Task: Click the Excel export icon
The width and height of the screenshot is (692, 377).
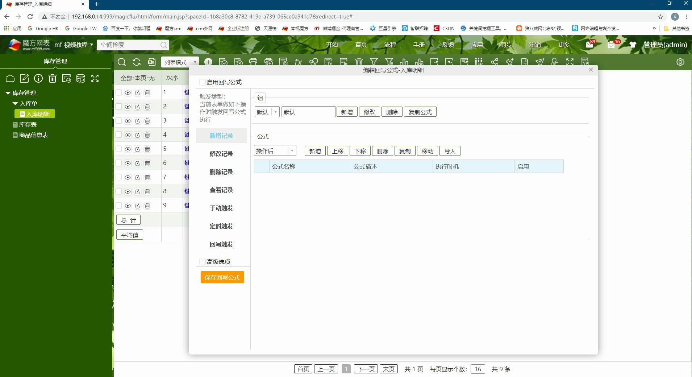Action: [152, 62]
